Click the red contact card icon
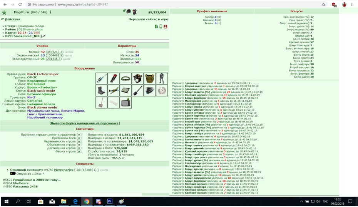Screen dimensions: 358x207 pyautogui.click(x=165, y=26)
